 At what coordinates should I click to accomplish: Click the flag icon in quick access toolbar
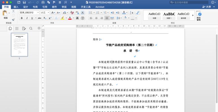54,2
